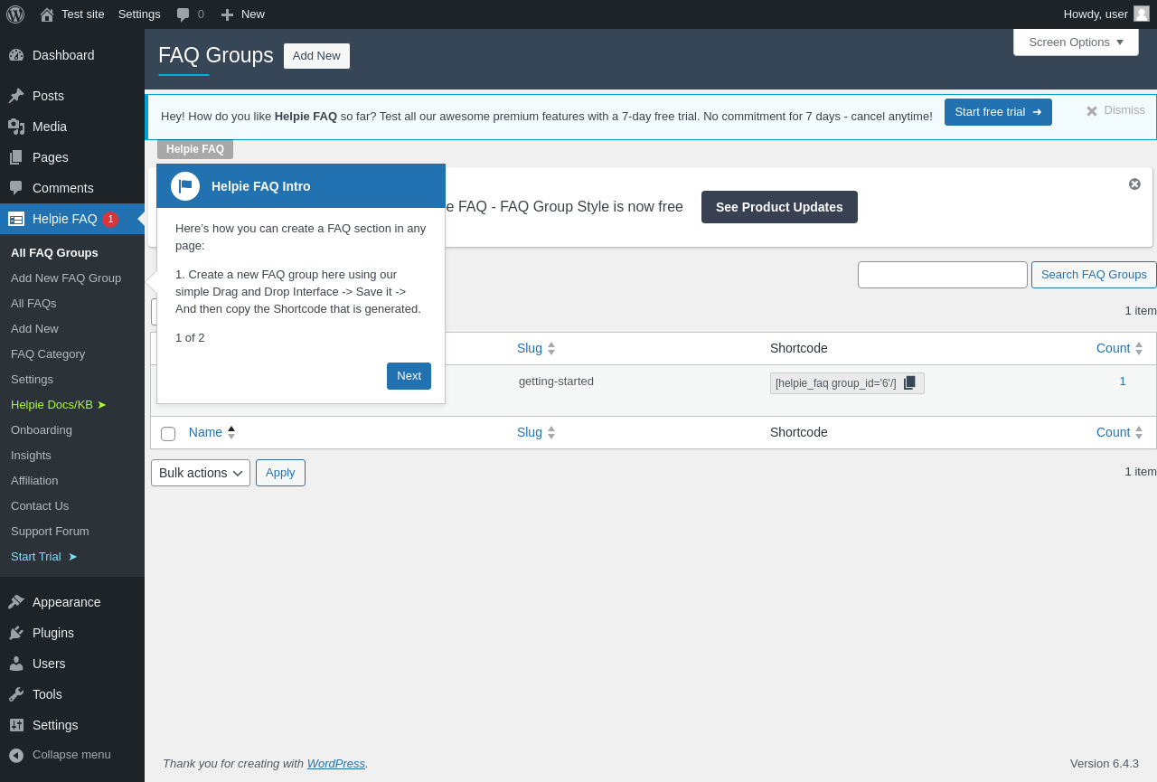The width and height of the screenshot is (1157, 782).
Task: Open the Users menu
Action: [72, 664]
